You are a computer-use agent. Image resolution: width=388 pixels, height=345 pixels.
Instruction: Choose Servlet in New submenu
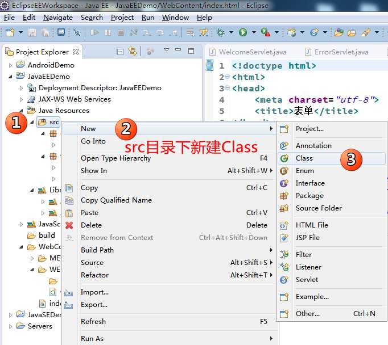tap(332, 280)
